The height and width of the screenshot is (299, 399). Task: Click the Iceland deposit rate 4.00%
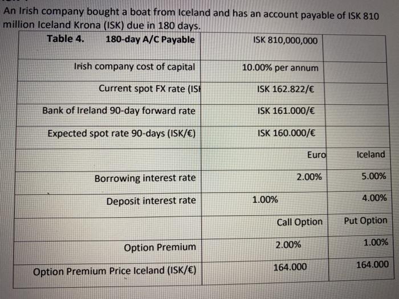point(374,198)
